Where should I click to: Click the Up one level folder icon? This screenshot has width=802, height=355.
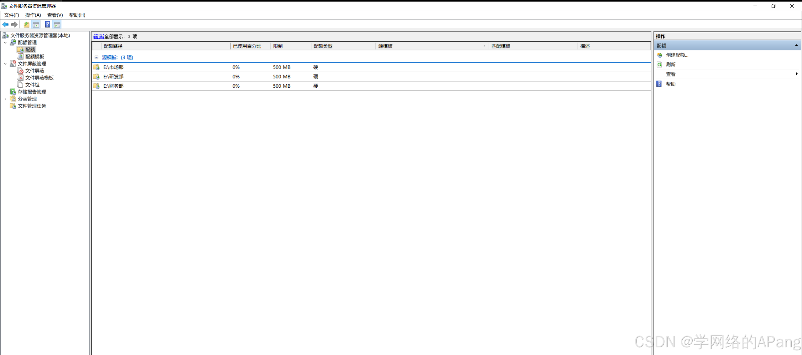click(x=26, y=24)
